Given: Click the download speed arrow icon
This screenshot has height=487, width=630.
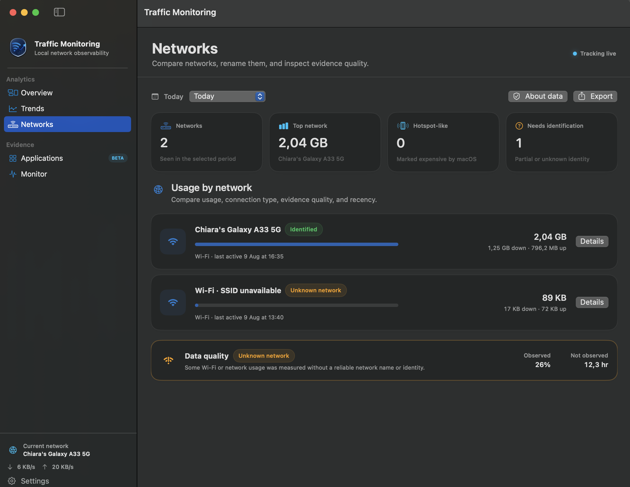Looking at the screenshot, I should coord(10,467).
